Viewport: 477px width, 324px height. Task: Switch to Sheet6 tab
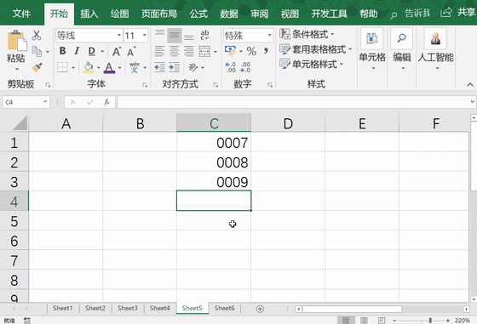point(225,308)
